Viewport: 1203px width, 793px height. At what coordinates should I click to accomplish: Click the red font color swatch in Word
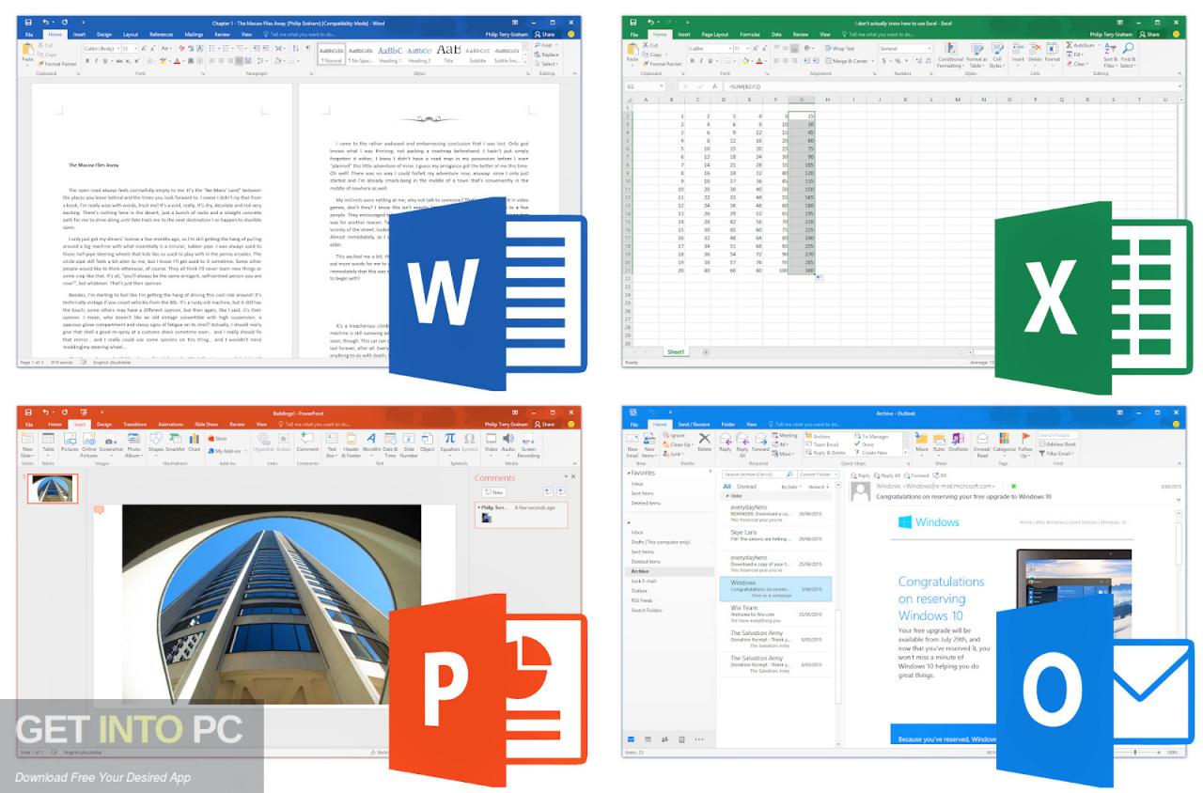click(178, 61)
